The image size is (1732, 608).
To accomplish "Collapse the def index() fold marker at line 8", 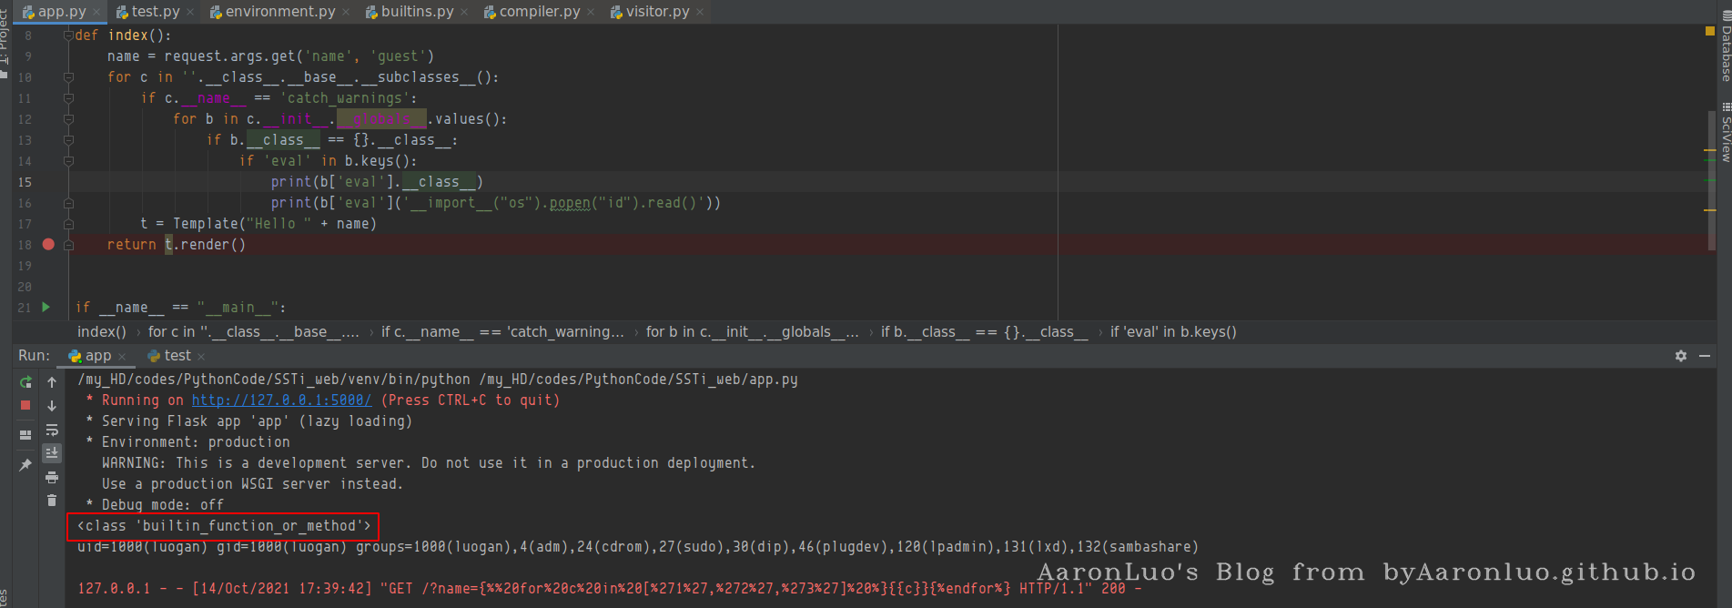I will point(68,35).
